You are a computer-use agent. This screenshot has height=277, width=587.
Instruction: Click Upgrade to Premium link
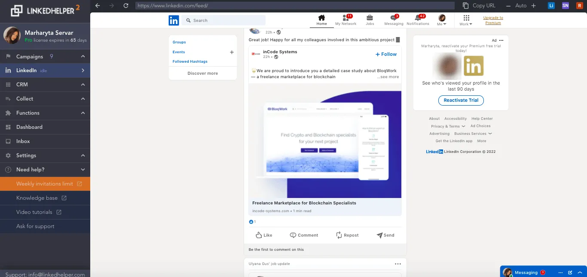point(493,20)
